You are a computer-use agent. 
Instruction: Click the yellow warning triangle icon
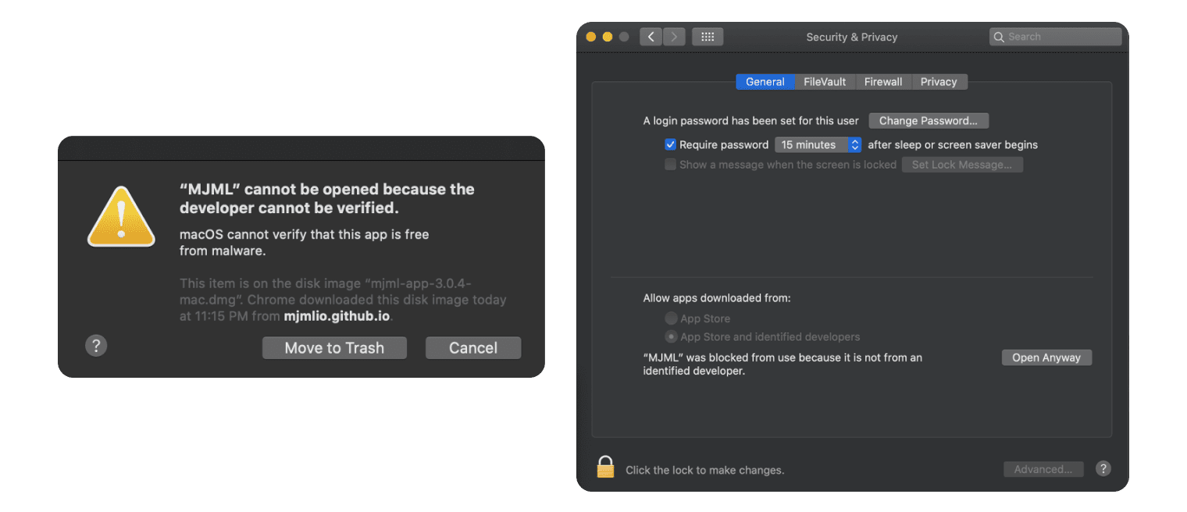coord(121,217)
